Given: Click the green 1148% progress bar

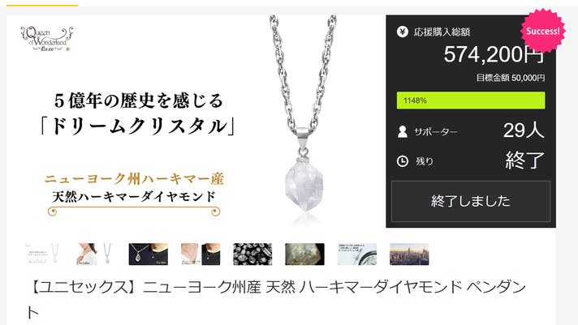Looking at the screenshot, I should 471,100.
